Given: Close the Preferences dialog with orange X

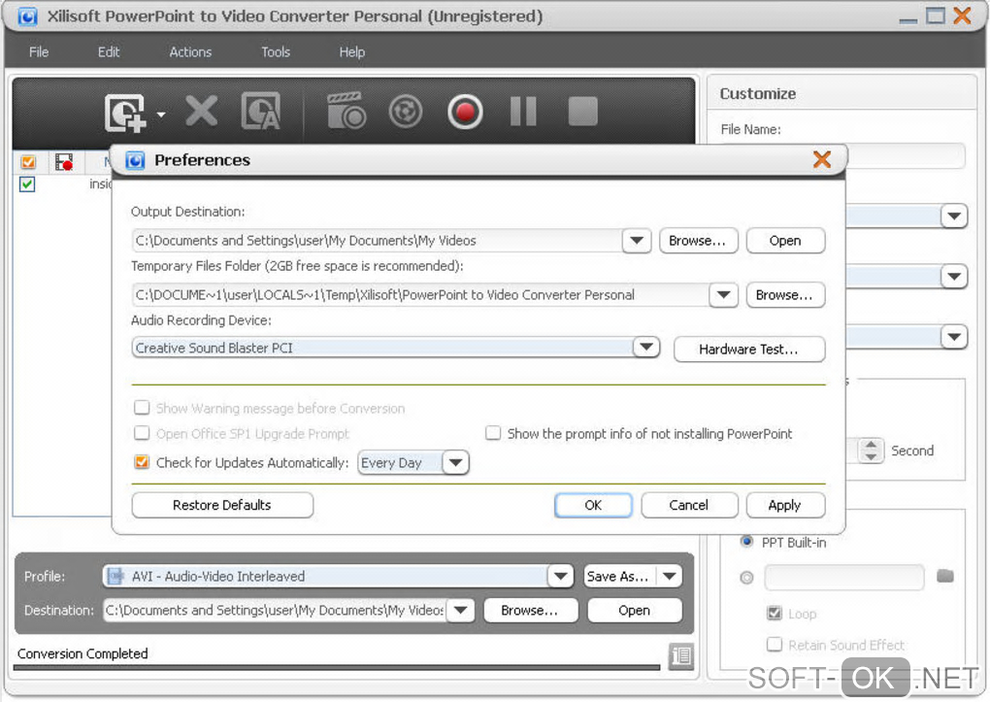Looking at the screenshot, I should pos(822,159).
